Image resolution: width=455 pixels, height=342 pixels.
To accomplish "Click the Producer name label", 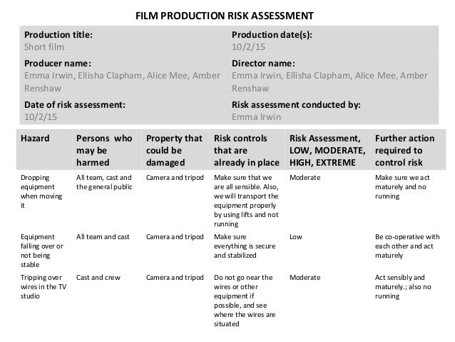I will point(58,62).
